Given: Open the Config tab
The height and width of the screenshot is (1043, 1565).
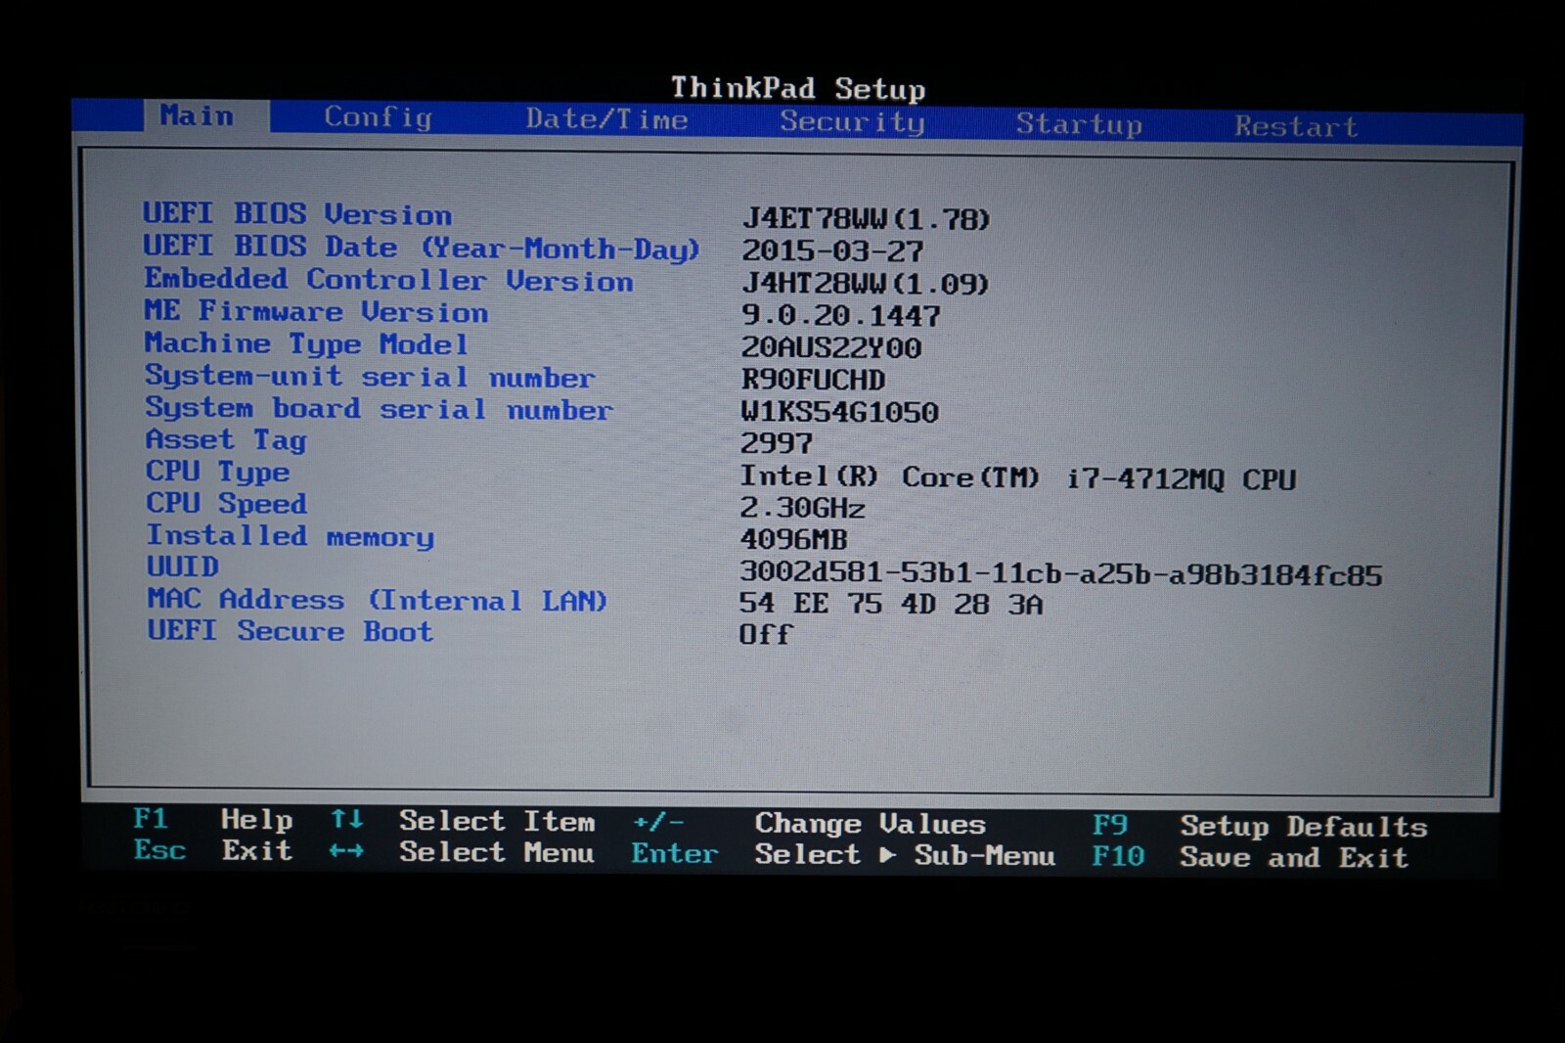Looking at the screenshot, I should click(x=379, y=117).
